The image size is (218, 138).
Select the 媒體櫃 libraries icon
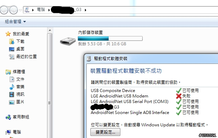(x=8, y=72)
